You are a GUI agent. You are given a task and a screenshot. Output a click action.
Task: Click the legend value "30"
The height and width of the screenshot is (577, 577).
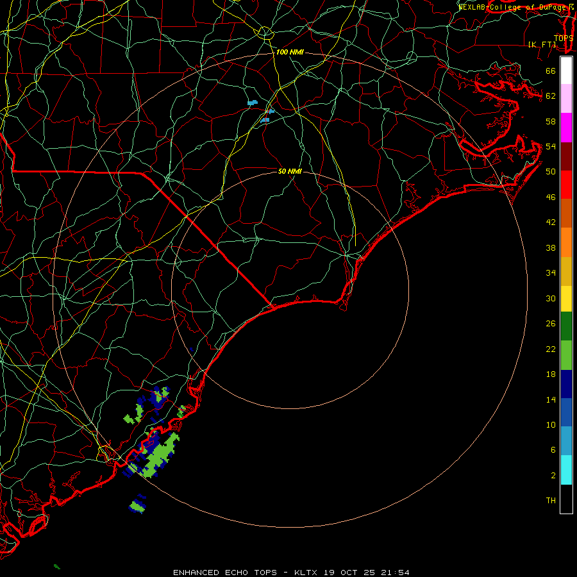click(551, 298)
